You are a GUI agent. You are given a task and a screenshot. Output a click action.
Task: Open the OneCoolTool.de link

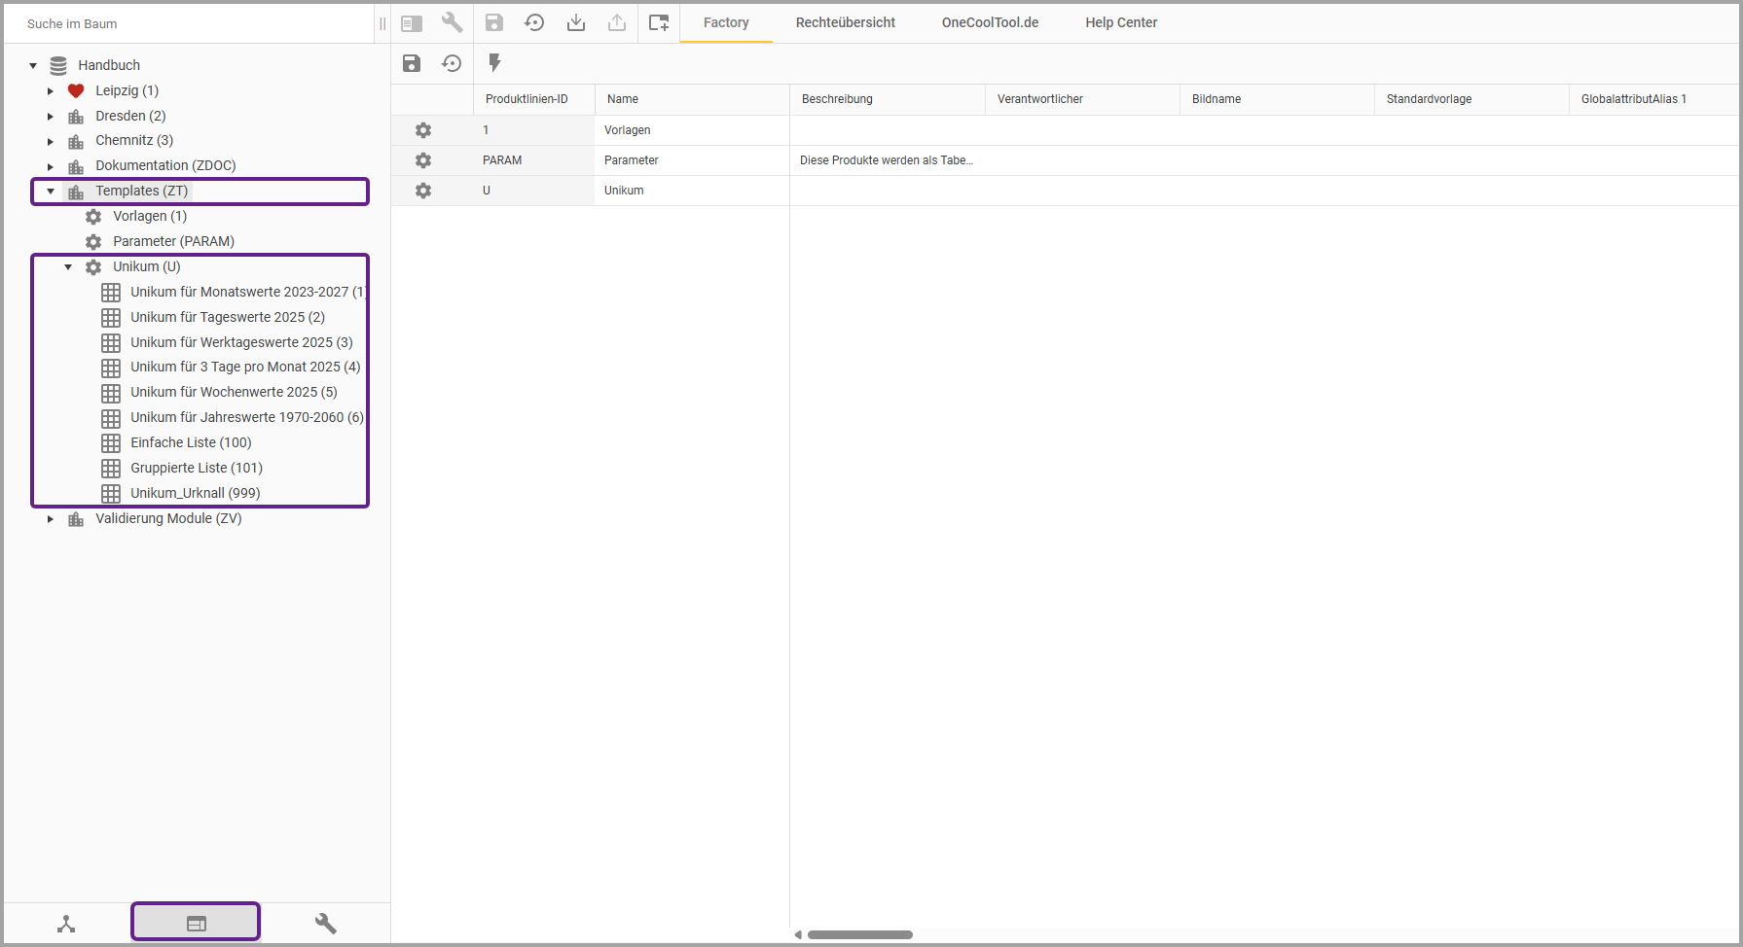[990, 22]
